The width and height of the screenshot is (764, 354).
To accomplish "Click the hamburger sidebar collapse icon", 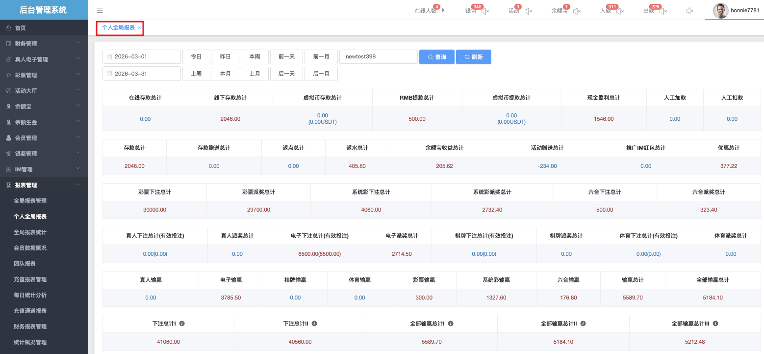I will coord(100,10).
